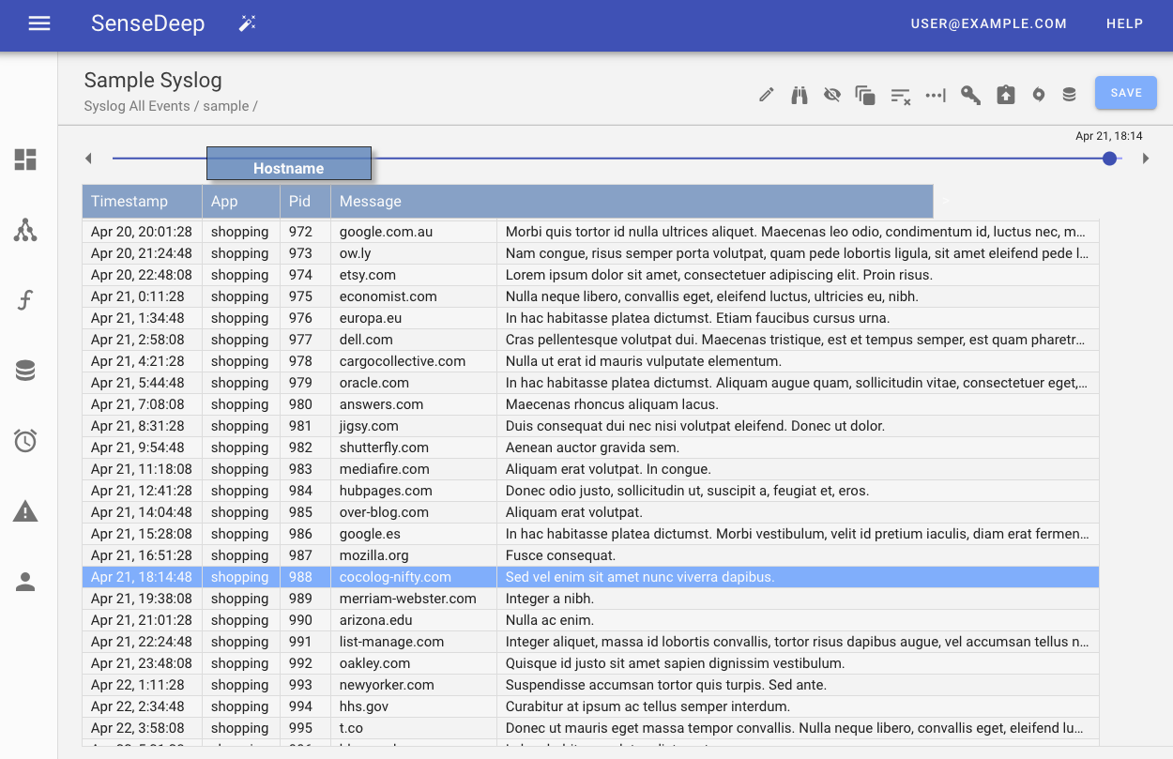Select message 'Maecenas rhoncus aliquam lacus.'
Screen dimensions: 1173x759
click(x=798, y=404)
